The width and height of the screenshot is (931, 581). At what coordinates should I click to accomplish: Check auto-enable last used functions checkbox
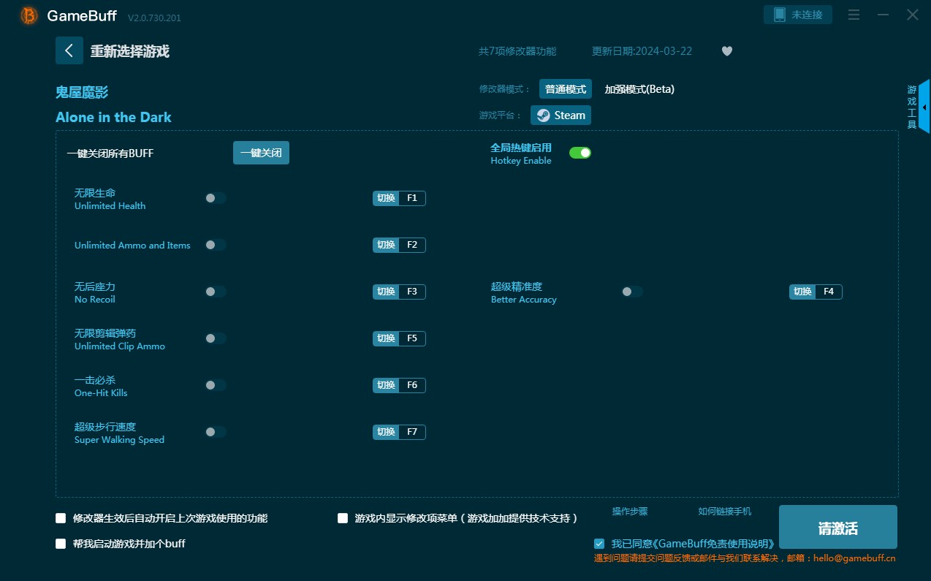(61, 518)
